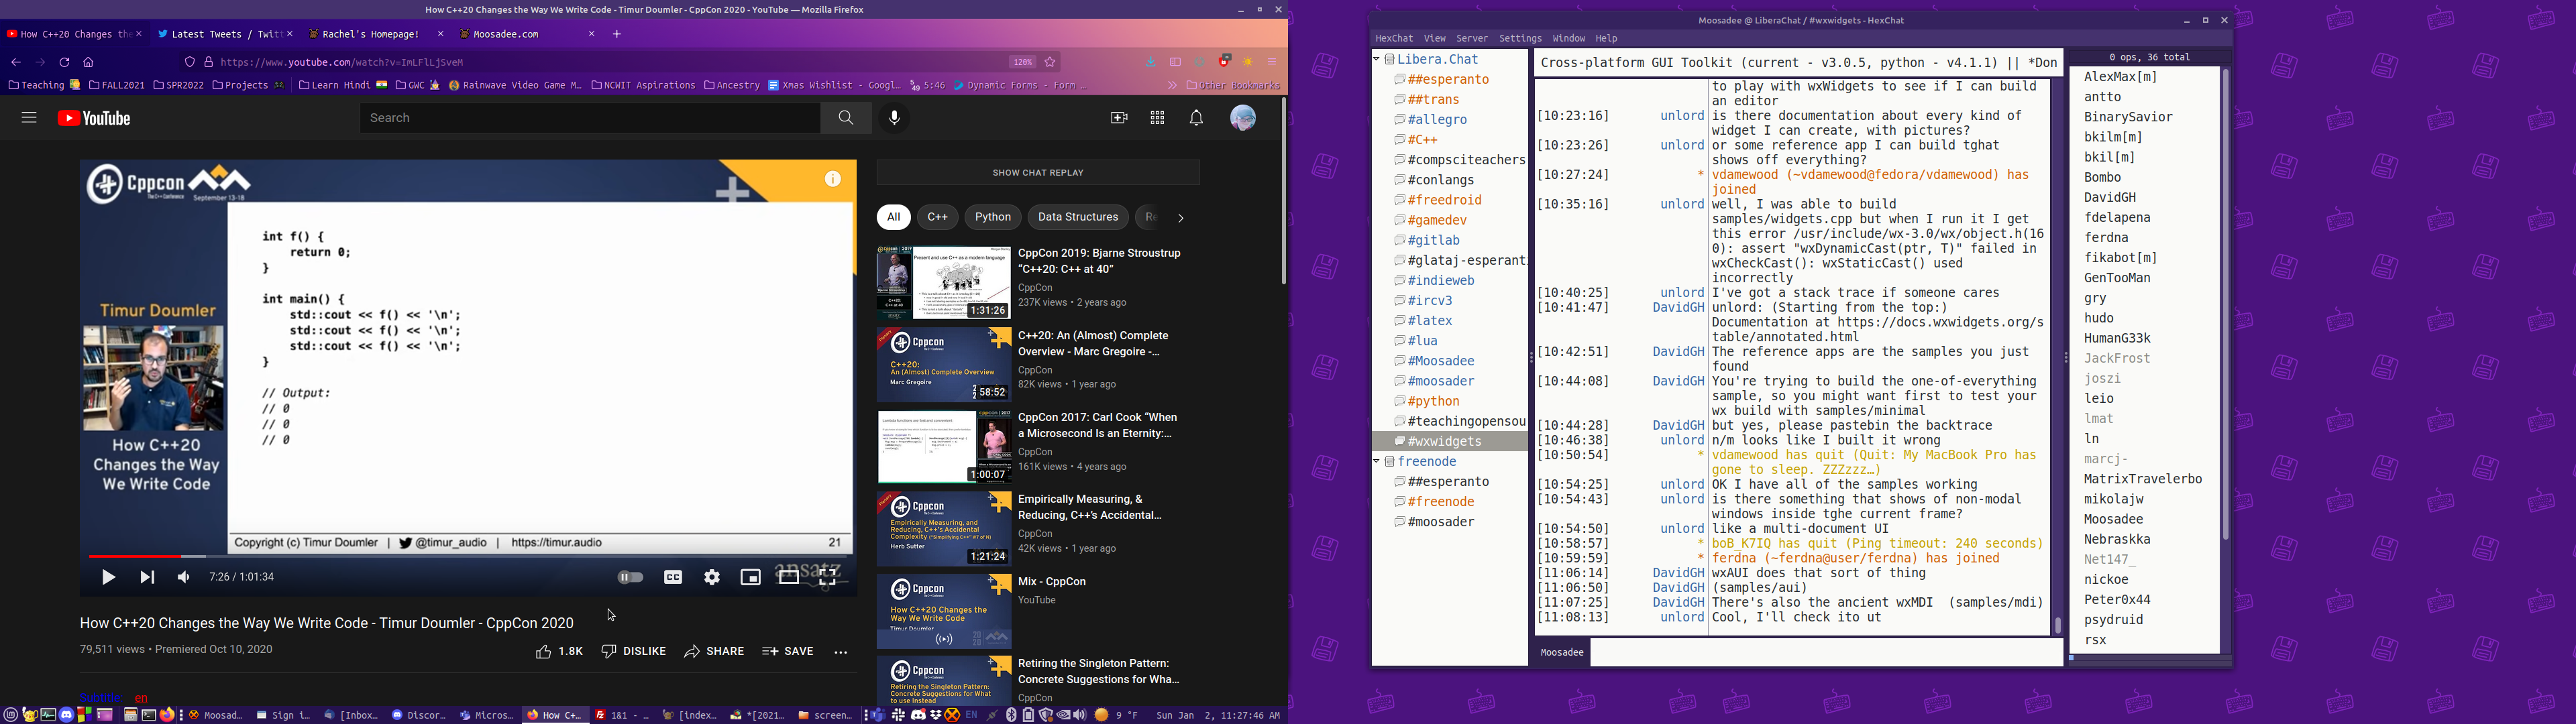Switch to Rachel's Homepage browser tab

coord(365,34)
